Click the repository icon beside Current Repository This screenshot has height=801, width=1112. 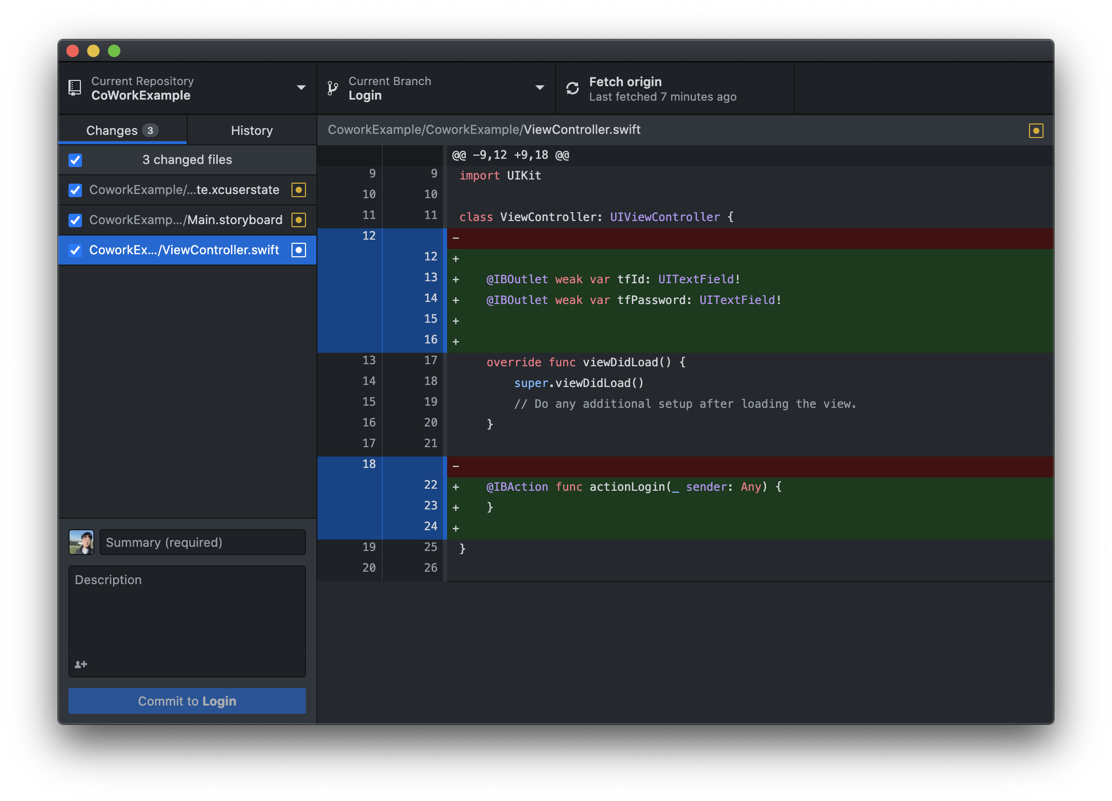[x=75, y=88]
